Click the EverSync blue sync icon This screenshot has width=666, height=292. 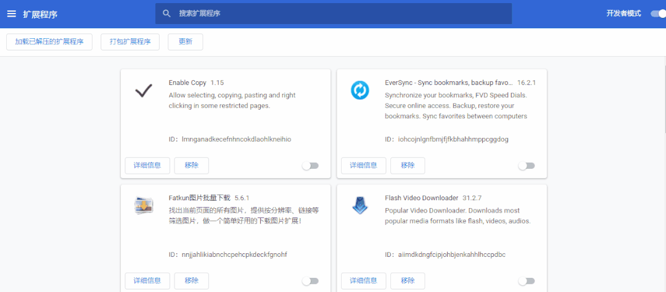point(360,91)
